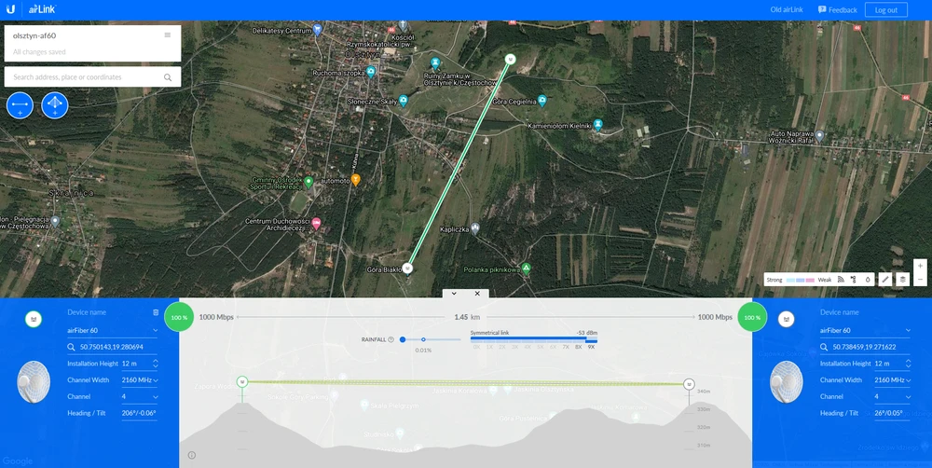The height and width of the screenshot is (468, 932).
Task: Toggle the rain droplet overlay icon
Action: (x=867, y=279)
